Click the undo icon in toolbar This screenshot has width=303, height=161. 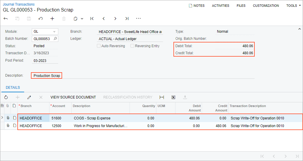point(41,19)
